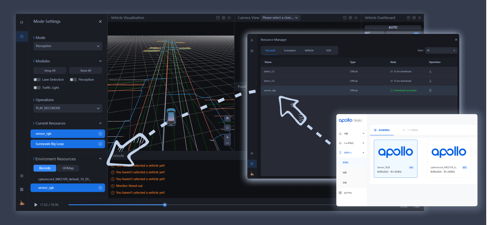Click the Camera View fullscreen move icon
Screen dimensions: 489x225
356,18
